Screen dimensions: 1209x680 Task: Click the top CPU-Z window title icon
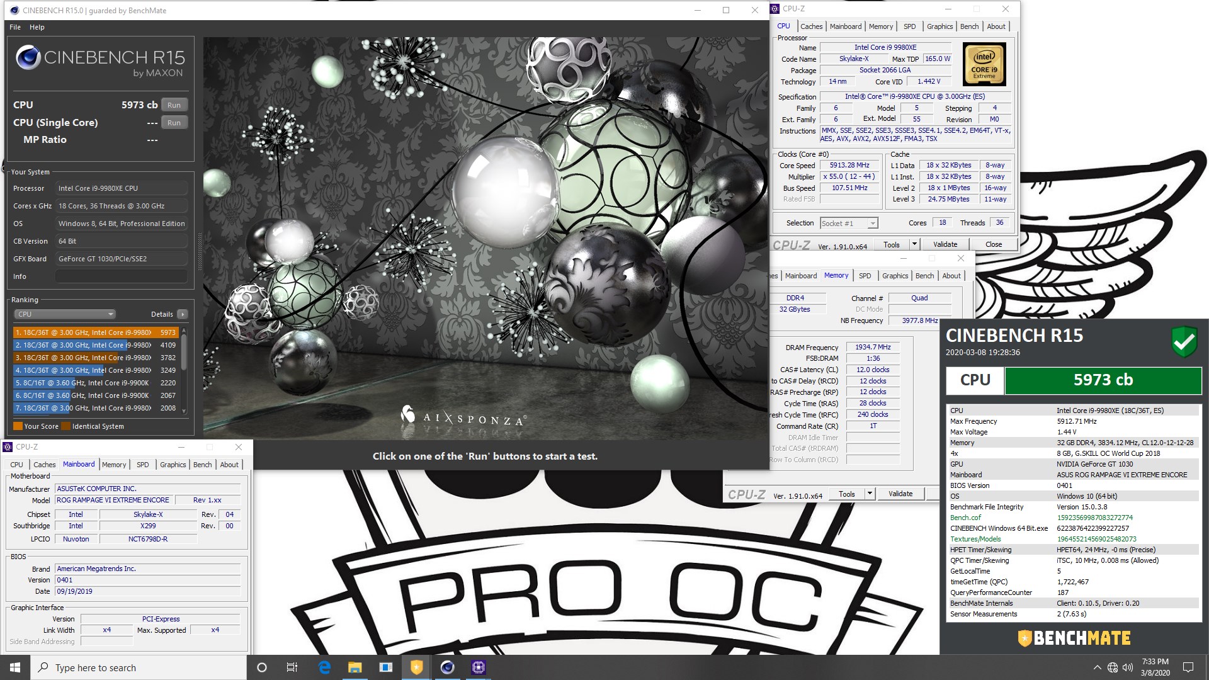click(x=775, y=9)
